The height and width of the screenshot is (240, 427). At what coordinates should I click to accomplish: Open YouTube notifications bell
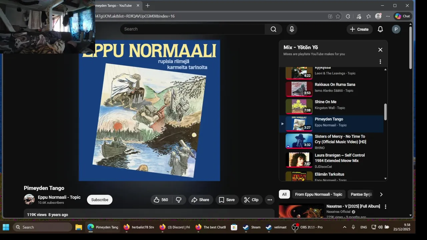point(380,29)
